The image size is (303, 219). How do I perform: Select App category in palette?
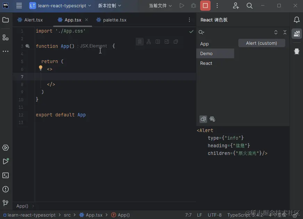pos(215,44)
